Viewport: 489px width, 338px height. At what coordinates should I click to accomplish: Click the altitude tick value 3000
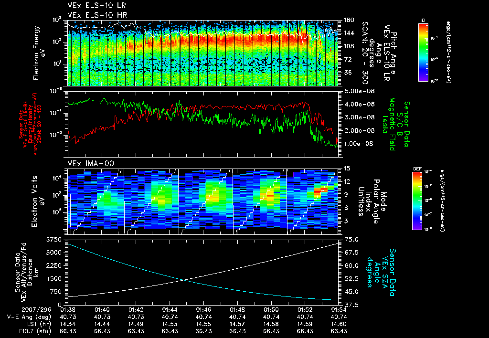tap(54, 253)
